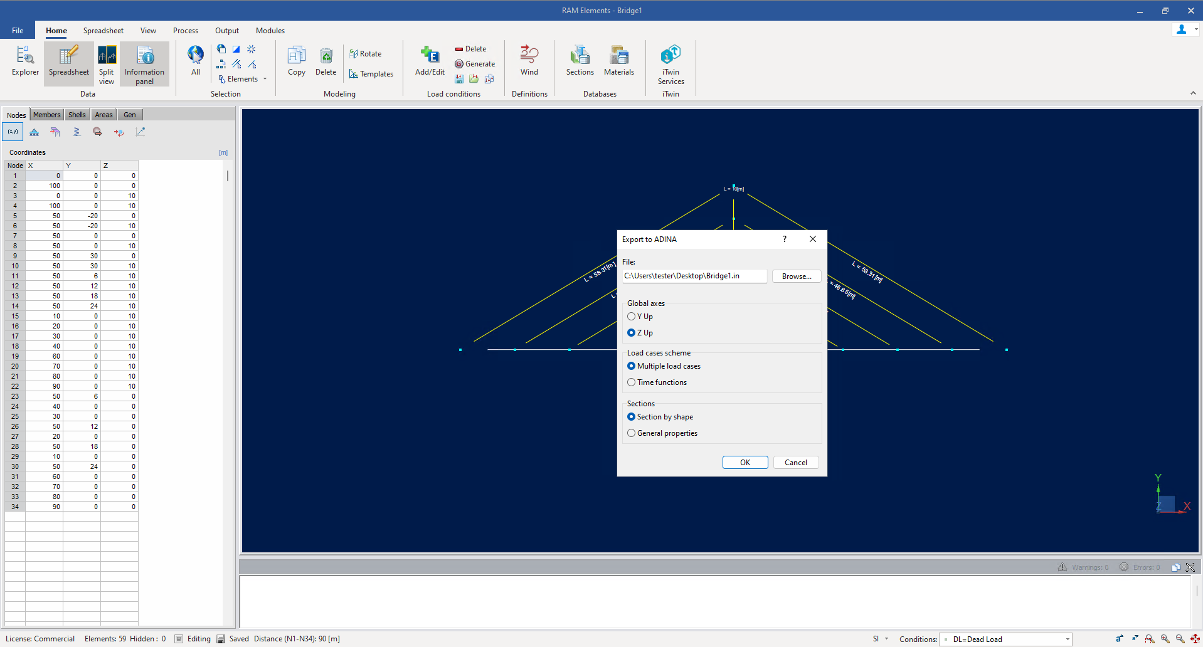Open Wind definitions

coord(529,61)
